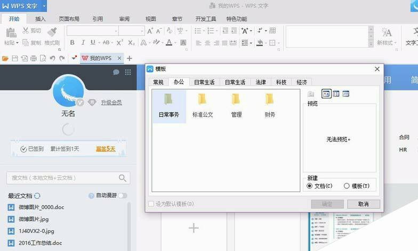Open the font size dropdown
Screen dimensions: 418x251
click(142, 31)
